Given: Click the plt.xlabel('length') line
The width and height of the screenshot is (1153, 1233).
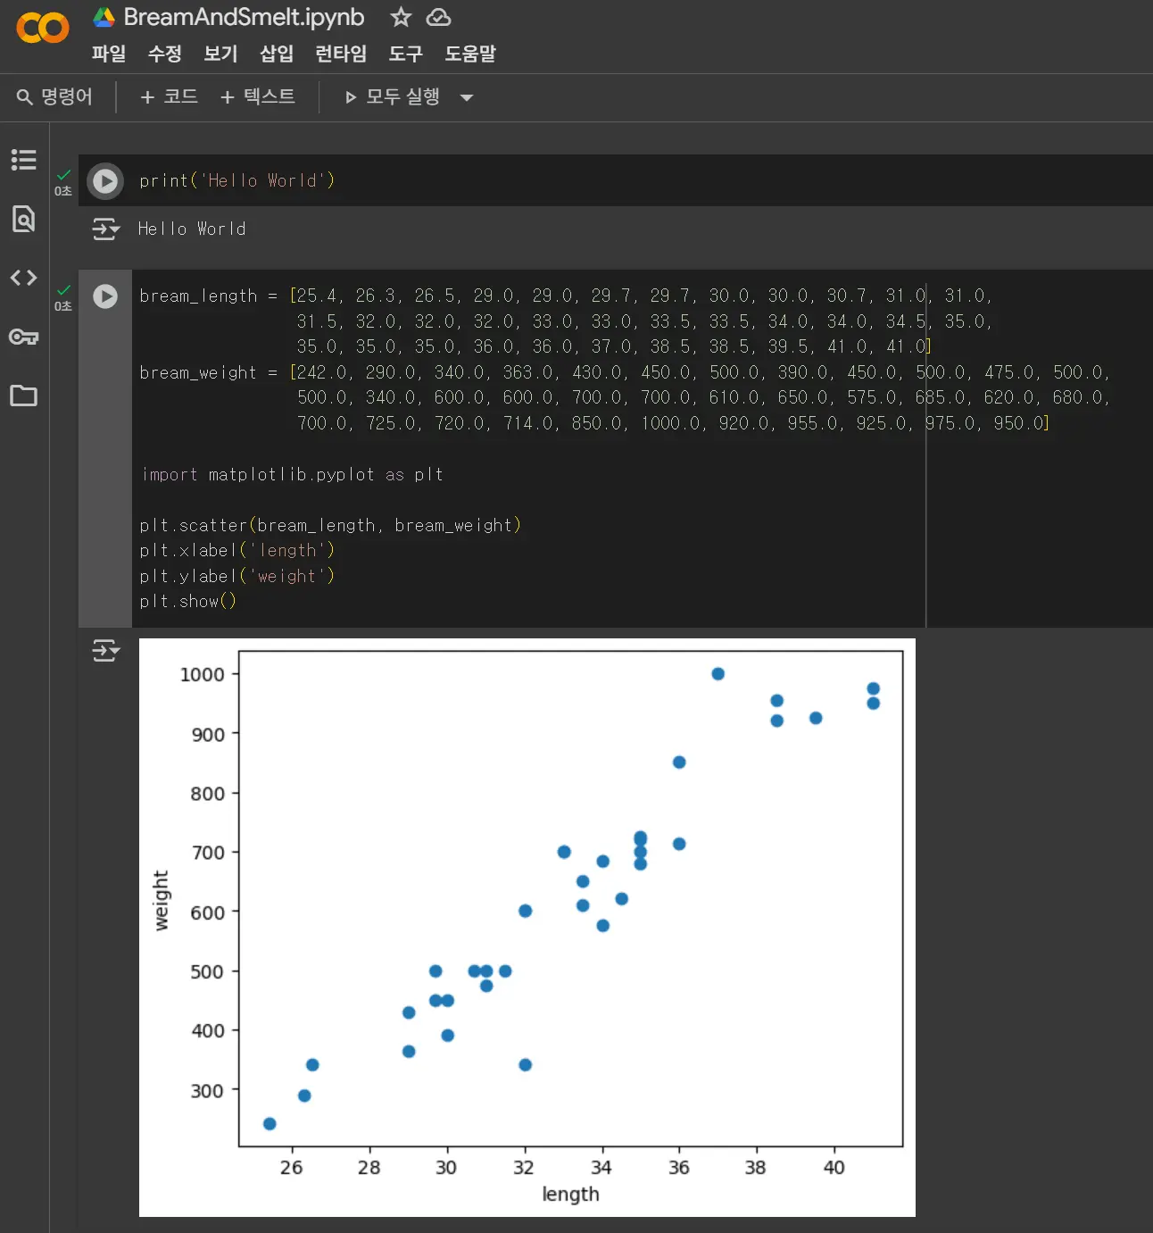Looking at the screenshot, I should point(237,550).
